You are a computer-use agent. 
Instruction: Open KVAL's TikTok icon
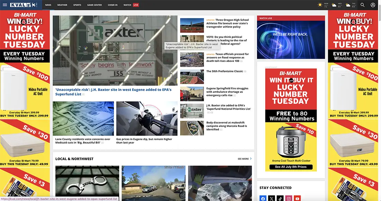click(x=280, y=198)
